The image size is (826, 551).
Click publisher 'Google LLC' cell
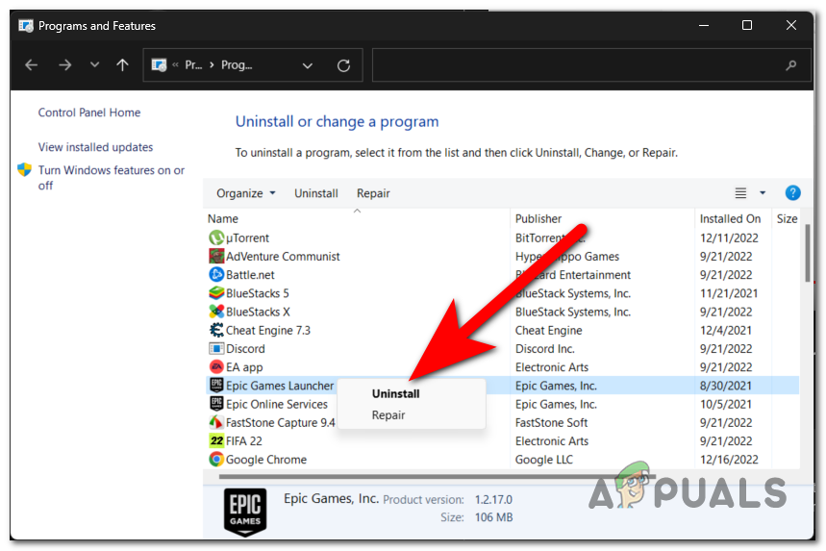pyautogui.click(x=543, y=460)
